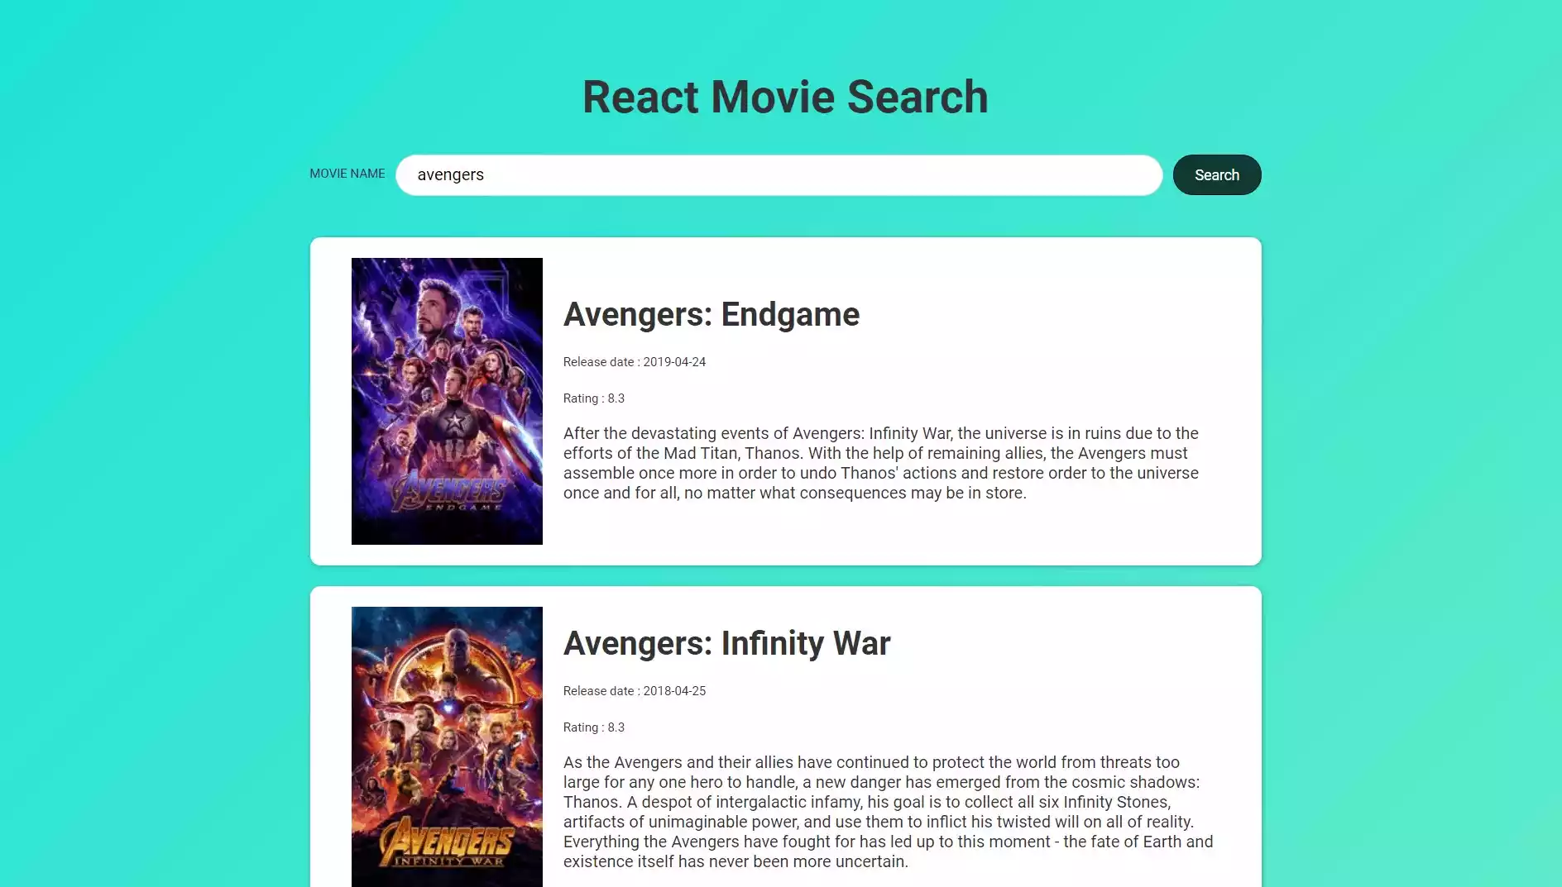Select the Avengers: Endgame title
The width and height of the screenshot is (1562, 887).
click(x=712, y=314)
